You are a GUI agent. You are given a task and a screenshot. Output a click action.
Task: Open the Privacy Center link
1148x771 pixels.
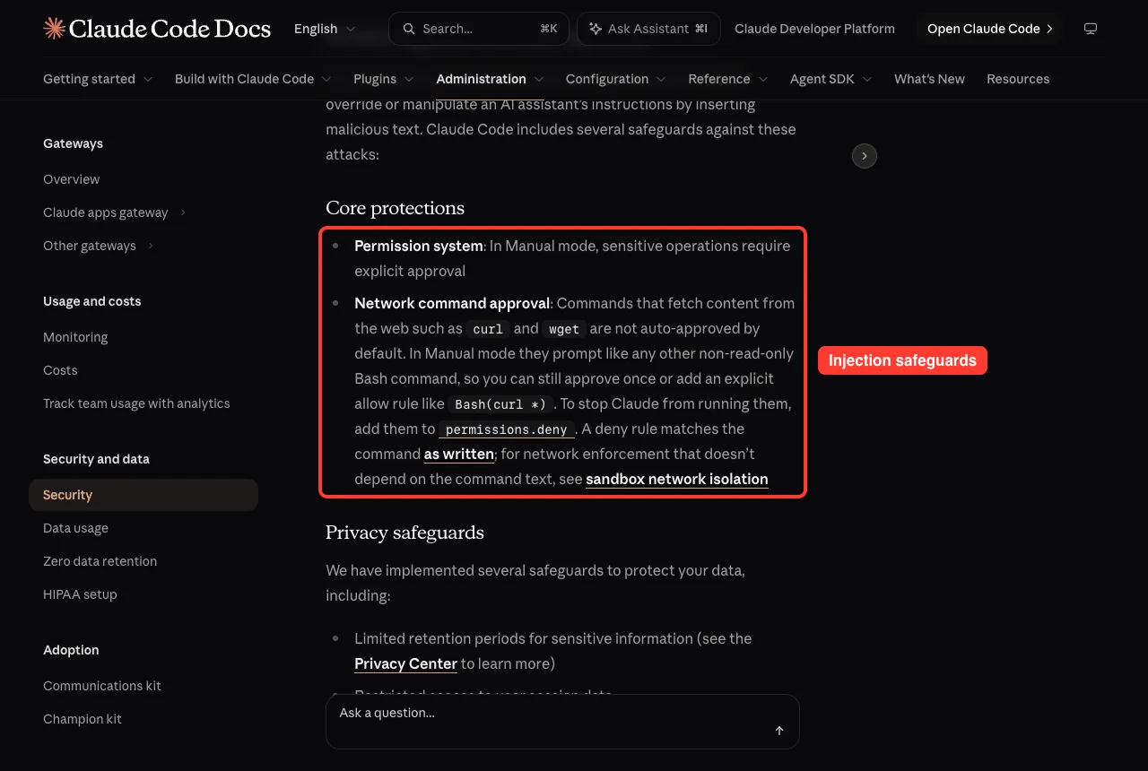[x=405, y=663]
